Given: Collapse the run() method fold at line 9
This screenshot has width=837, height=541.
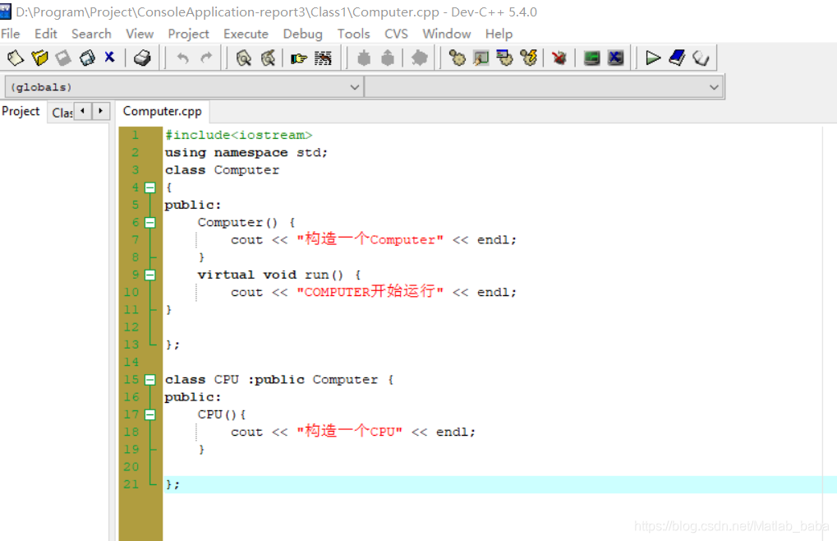Looking at the screenshot, I should 150,275.
